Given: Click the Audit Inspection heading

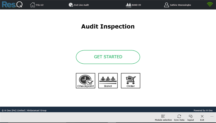Looking at the screenshot, I should 108,27.
